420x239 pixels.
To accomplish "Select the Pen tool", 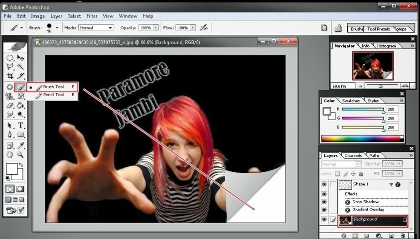I will pyautogui.click(x=10, y=134).
